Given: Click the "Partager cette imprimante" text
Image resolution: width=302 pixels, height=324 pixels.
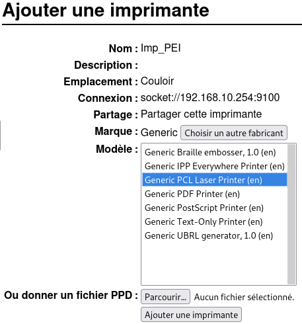Looking at the screenshot, I should (x=201, y=114).
